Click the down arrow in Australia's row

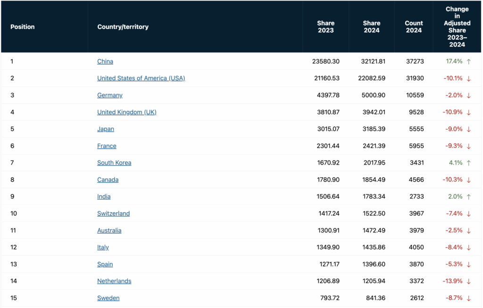point(468,231)
